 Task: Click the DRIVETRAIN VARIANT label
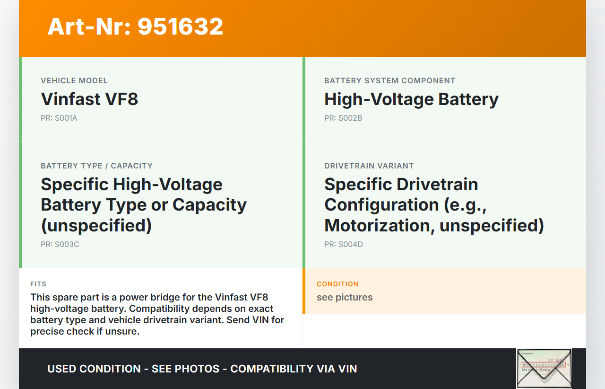[369, 166]
